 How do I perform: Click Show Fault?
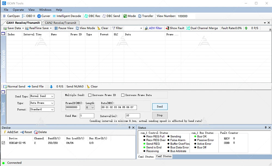coord(175,28)
